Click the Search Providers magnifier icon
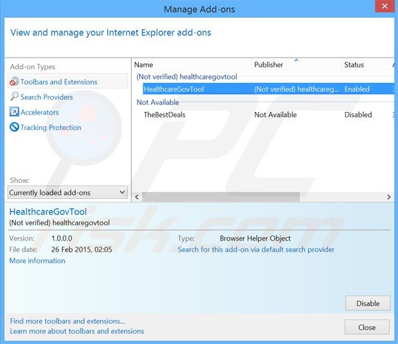This screenshot has width=398, height=344. click(15, 97)
